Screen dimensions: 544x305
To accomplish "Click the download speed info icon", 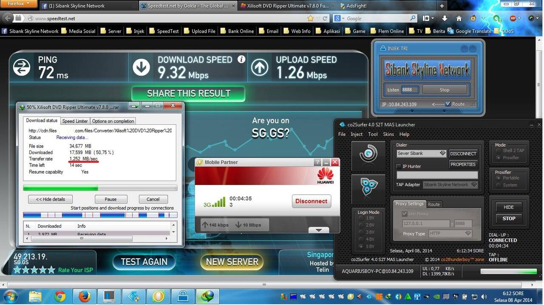I will point(241,59).
